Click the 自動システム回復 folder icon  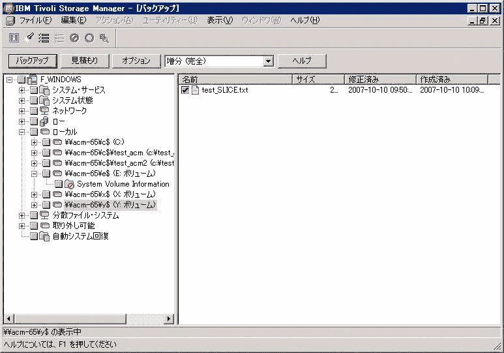point(44,236)
